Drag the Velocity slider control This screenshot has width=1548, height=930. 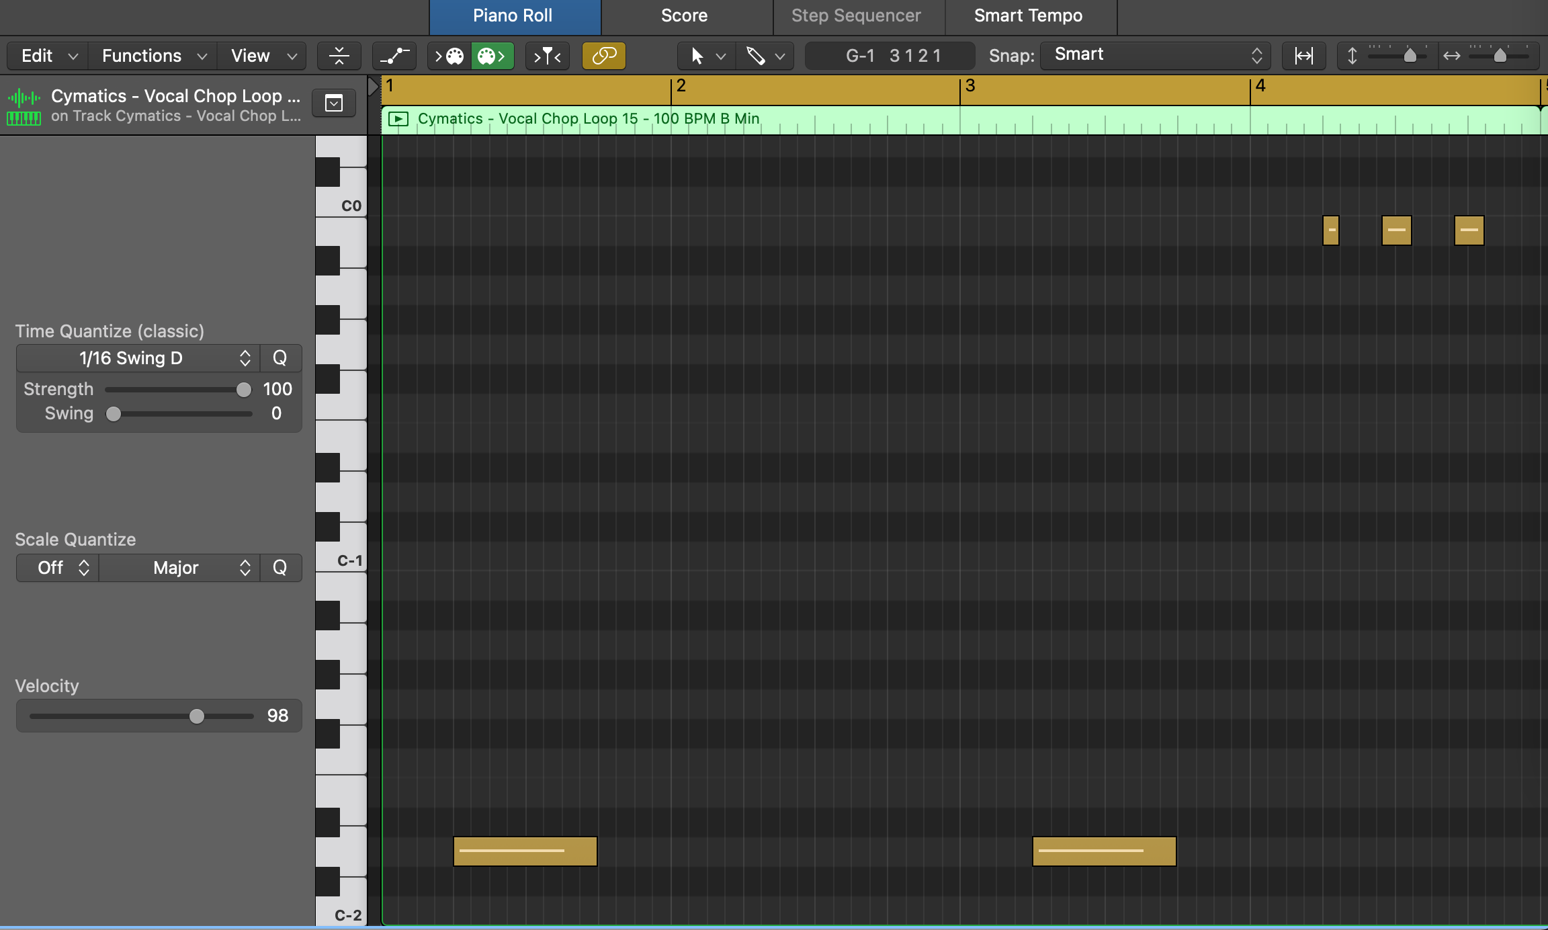[197, 716]
